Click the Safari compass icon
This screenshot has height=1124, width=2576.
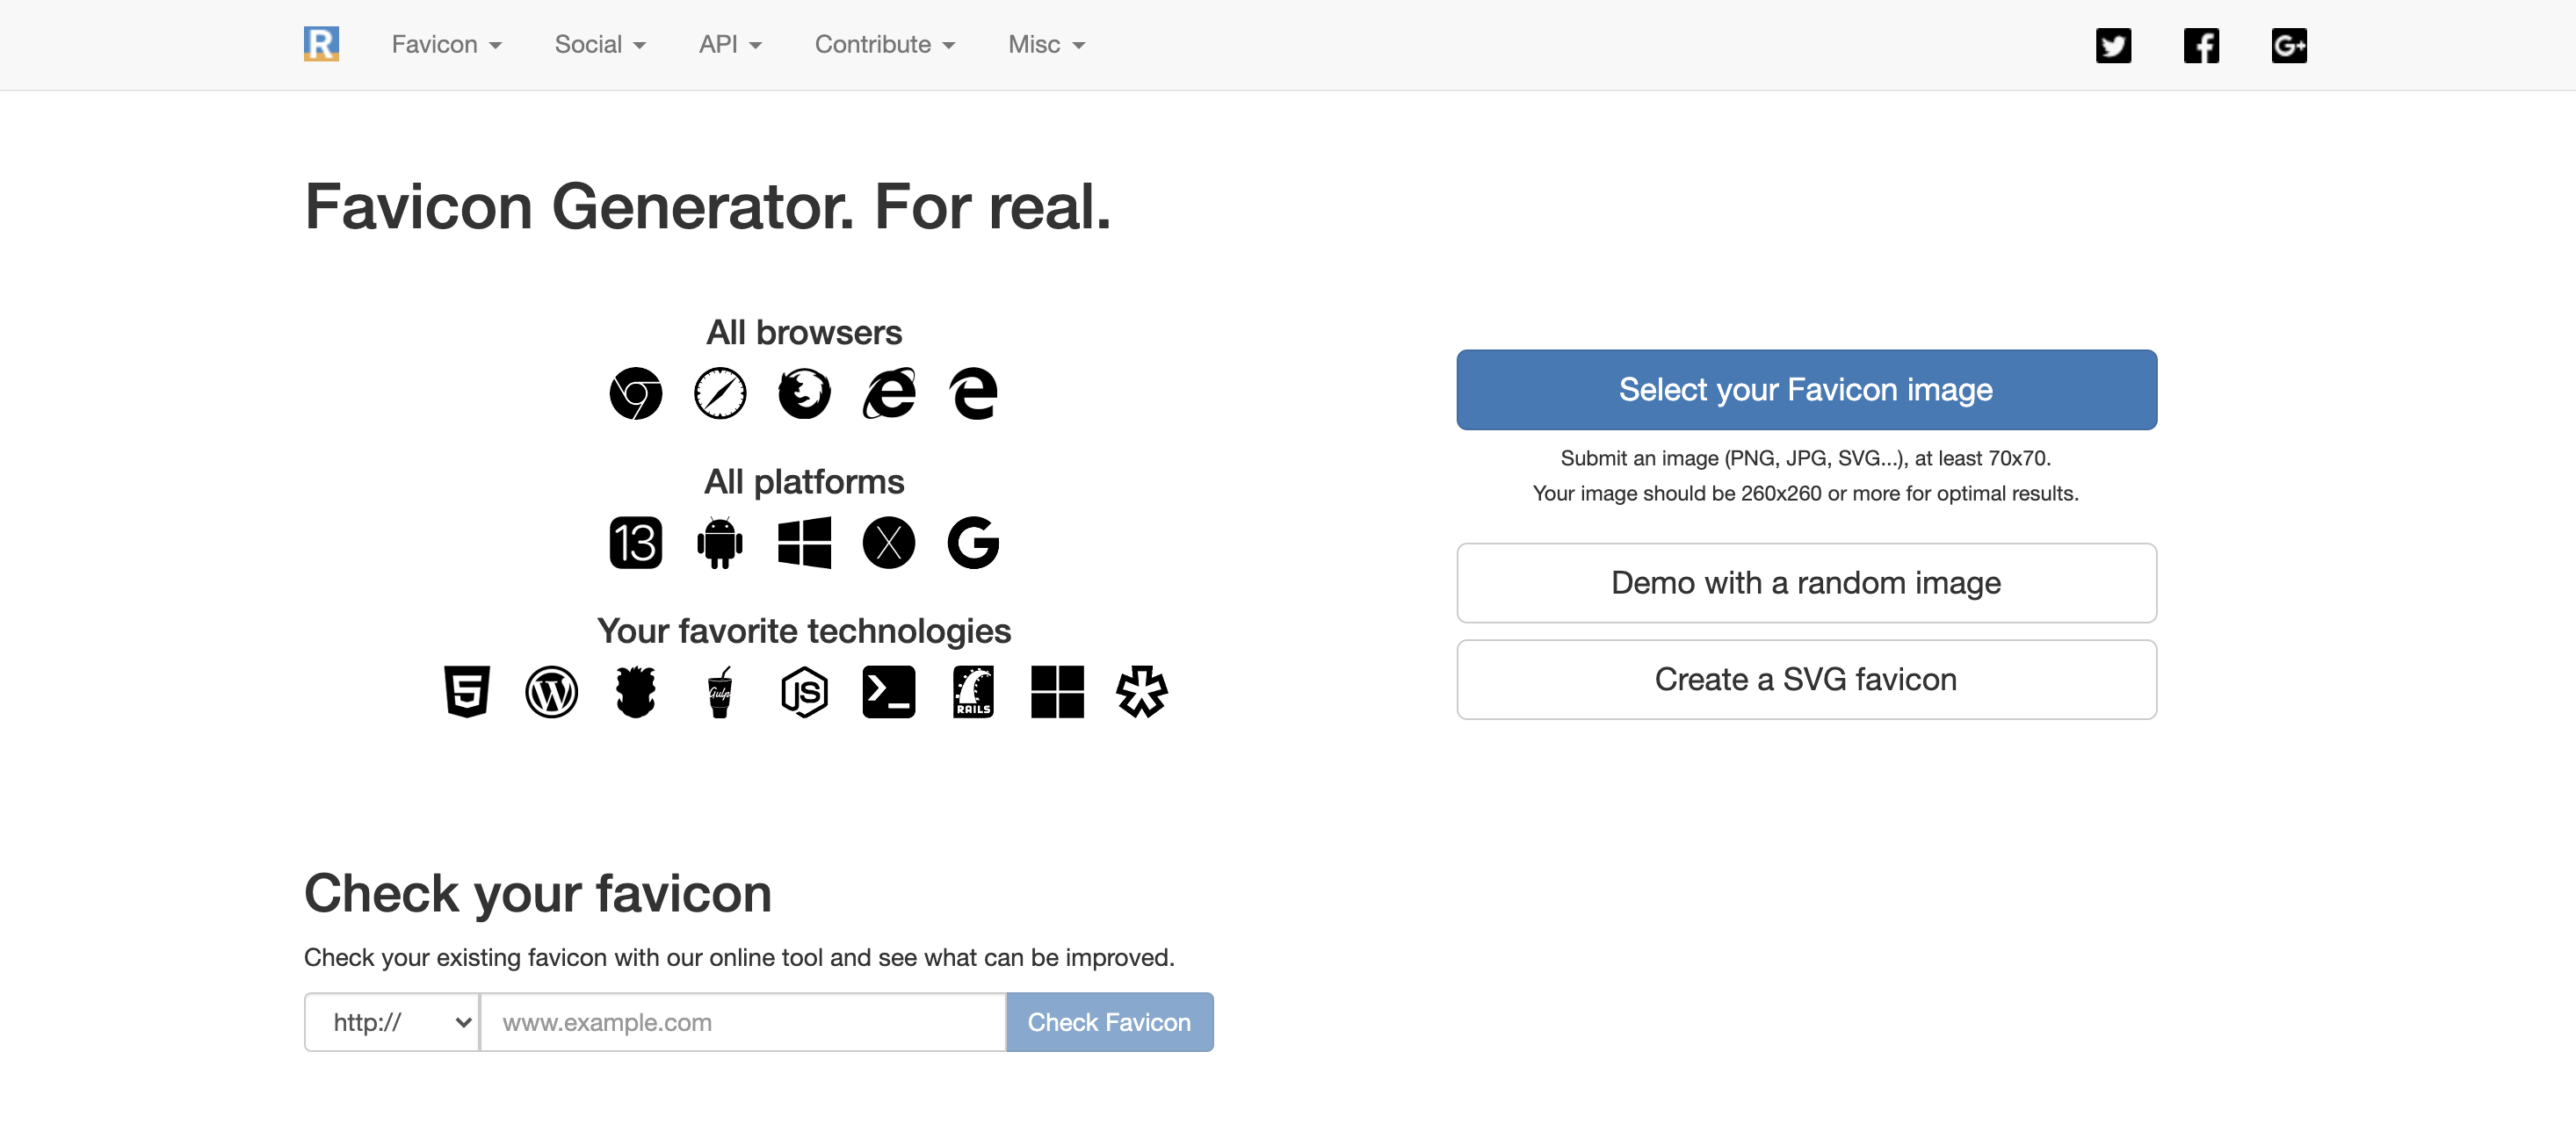coord(720,393)
